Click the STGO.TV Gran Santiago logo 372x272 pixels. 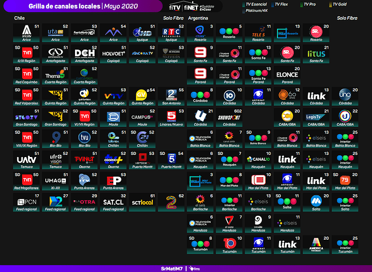point(26,117)
